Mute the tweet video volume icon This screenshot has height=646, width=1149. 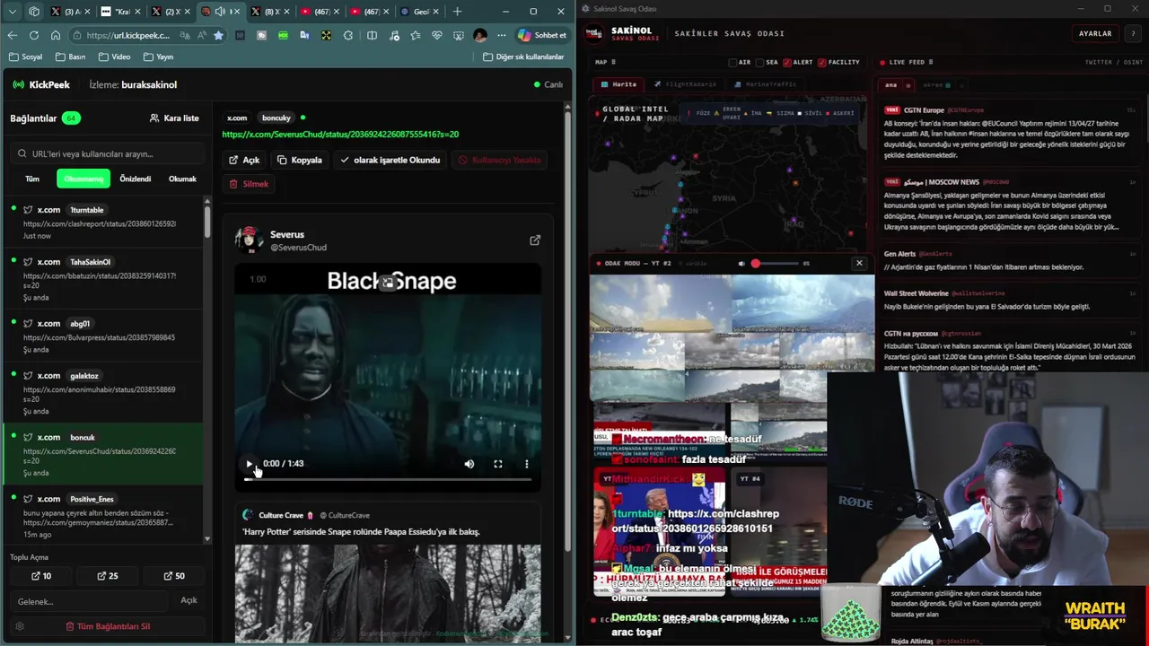[469, 464]
